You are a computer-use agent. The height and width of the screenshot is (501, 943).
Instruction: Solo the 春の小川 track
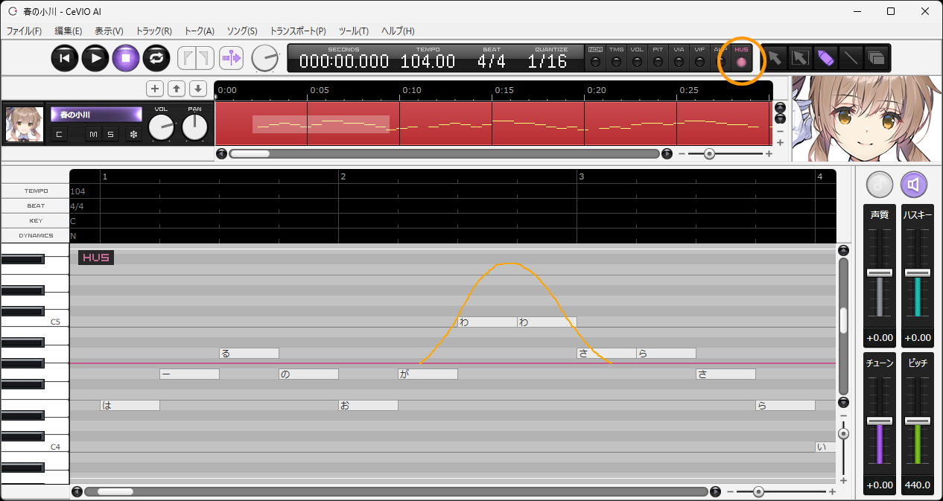coord(110,135)
